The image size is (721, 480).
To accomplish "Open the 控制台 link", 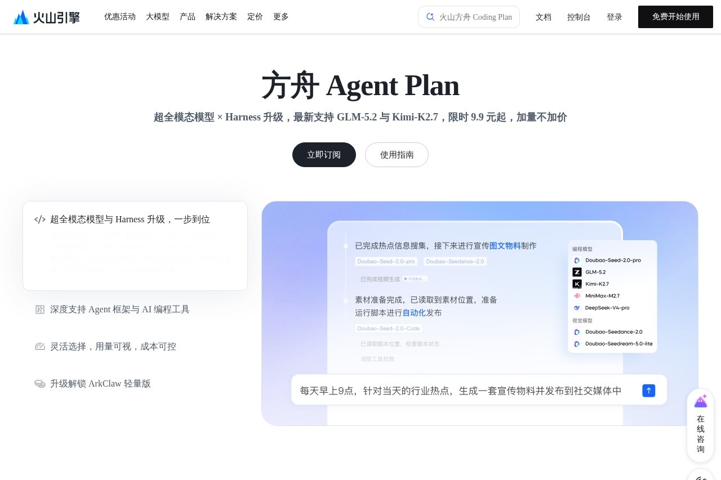I will point(579,17).
